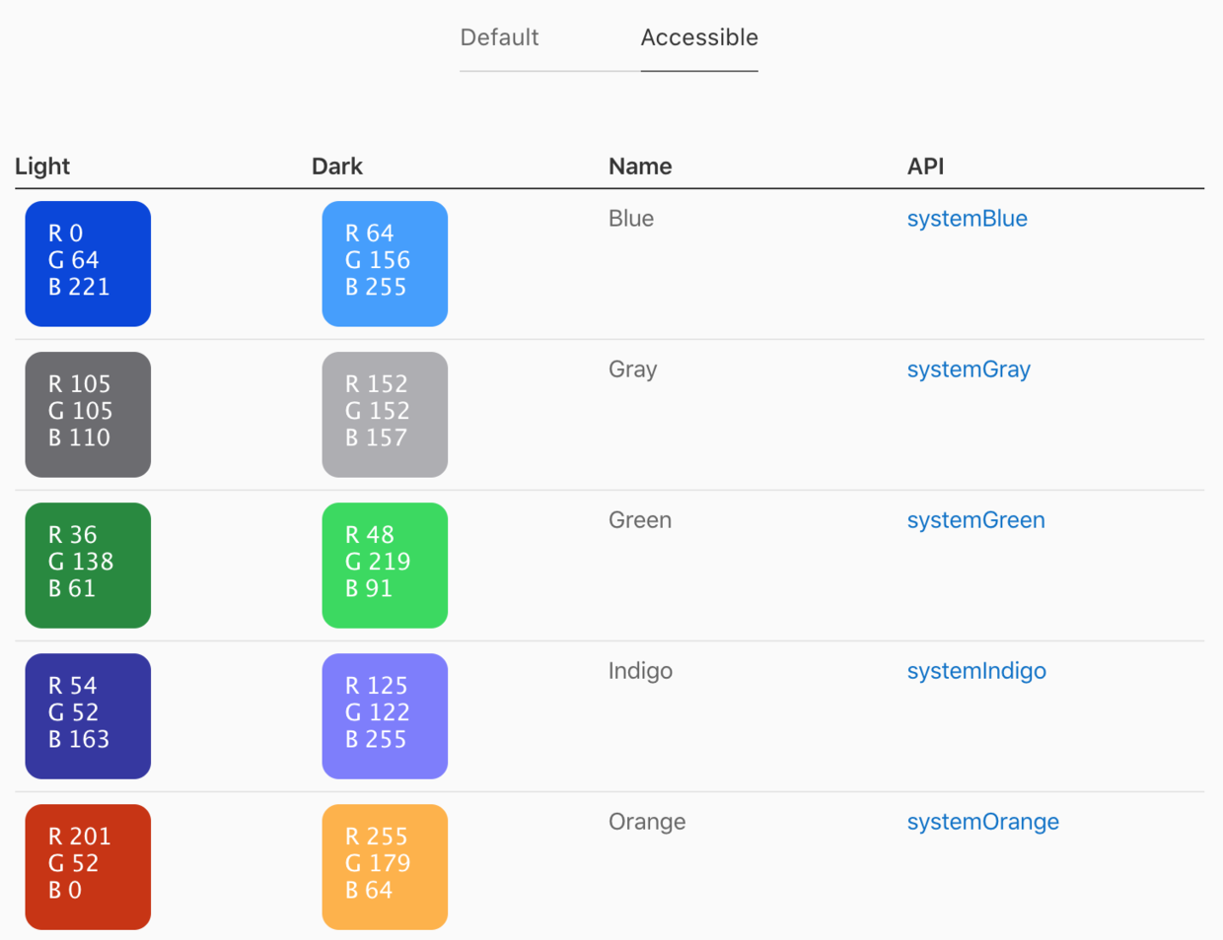The width and height of the screenshot is (1223, 940).
Task: Click the light Orange swatch R 201 G 52 B 0
Action: coord(88,867)
